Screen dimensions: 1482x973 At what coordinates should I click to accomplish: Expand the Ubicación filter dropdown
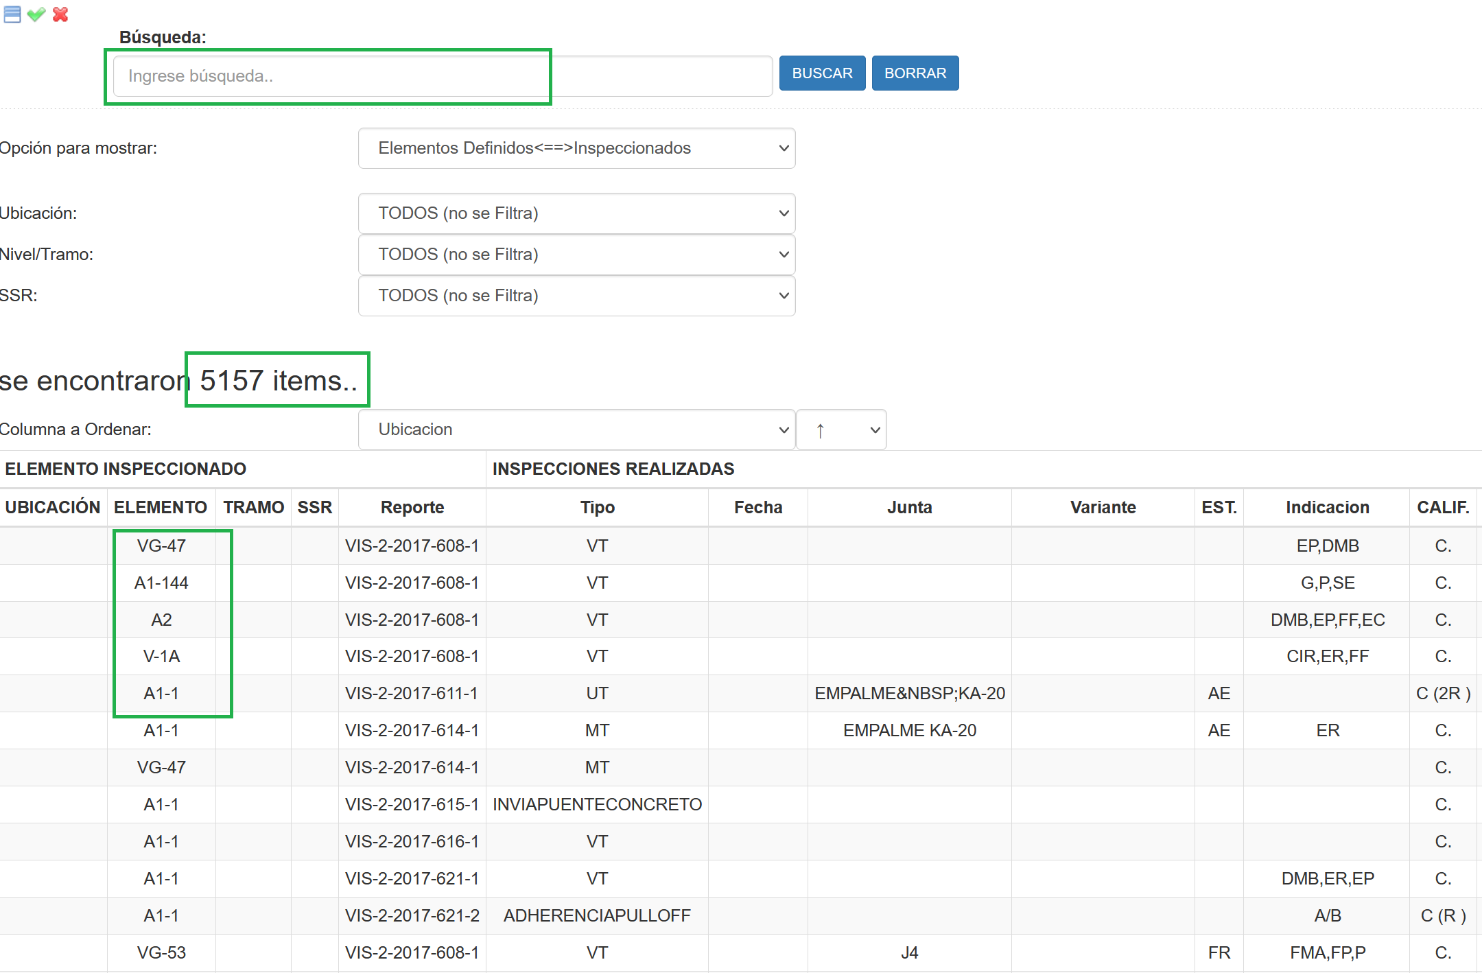point(576,213)
